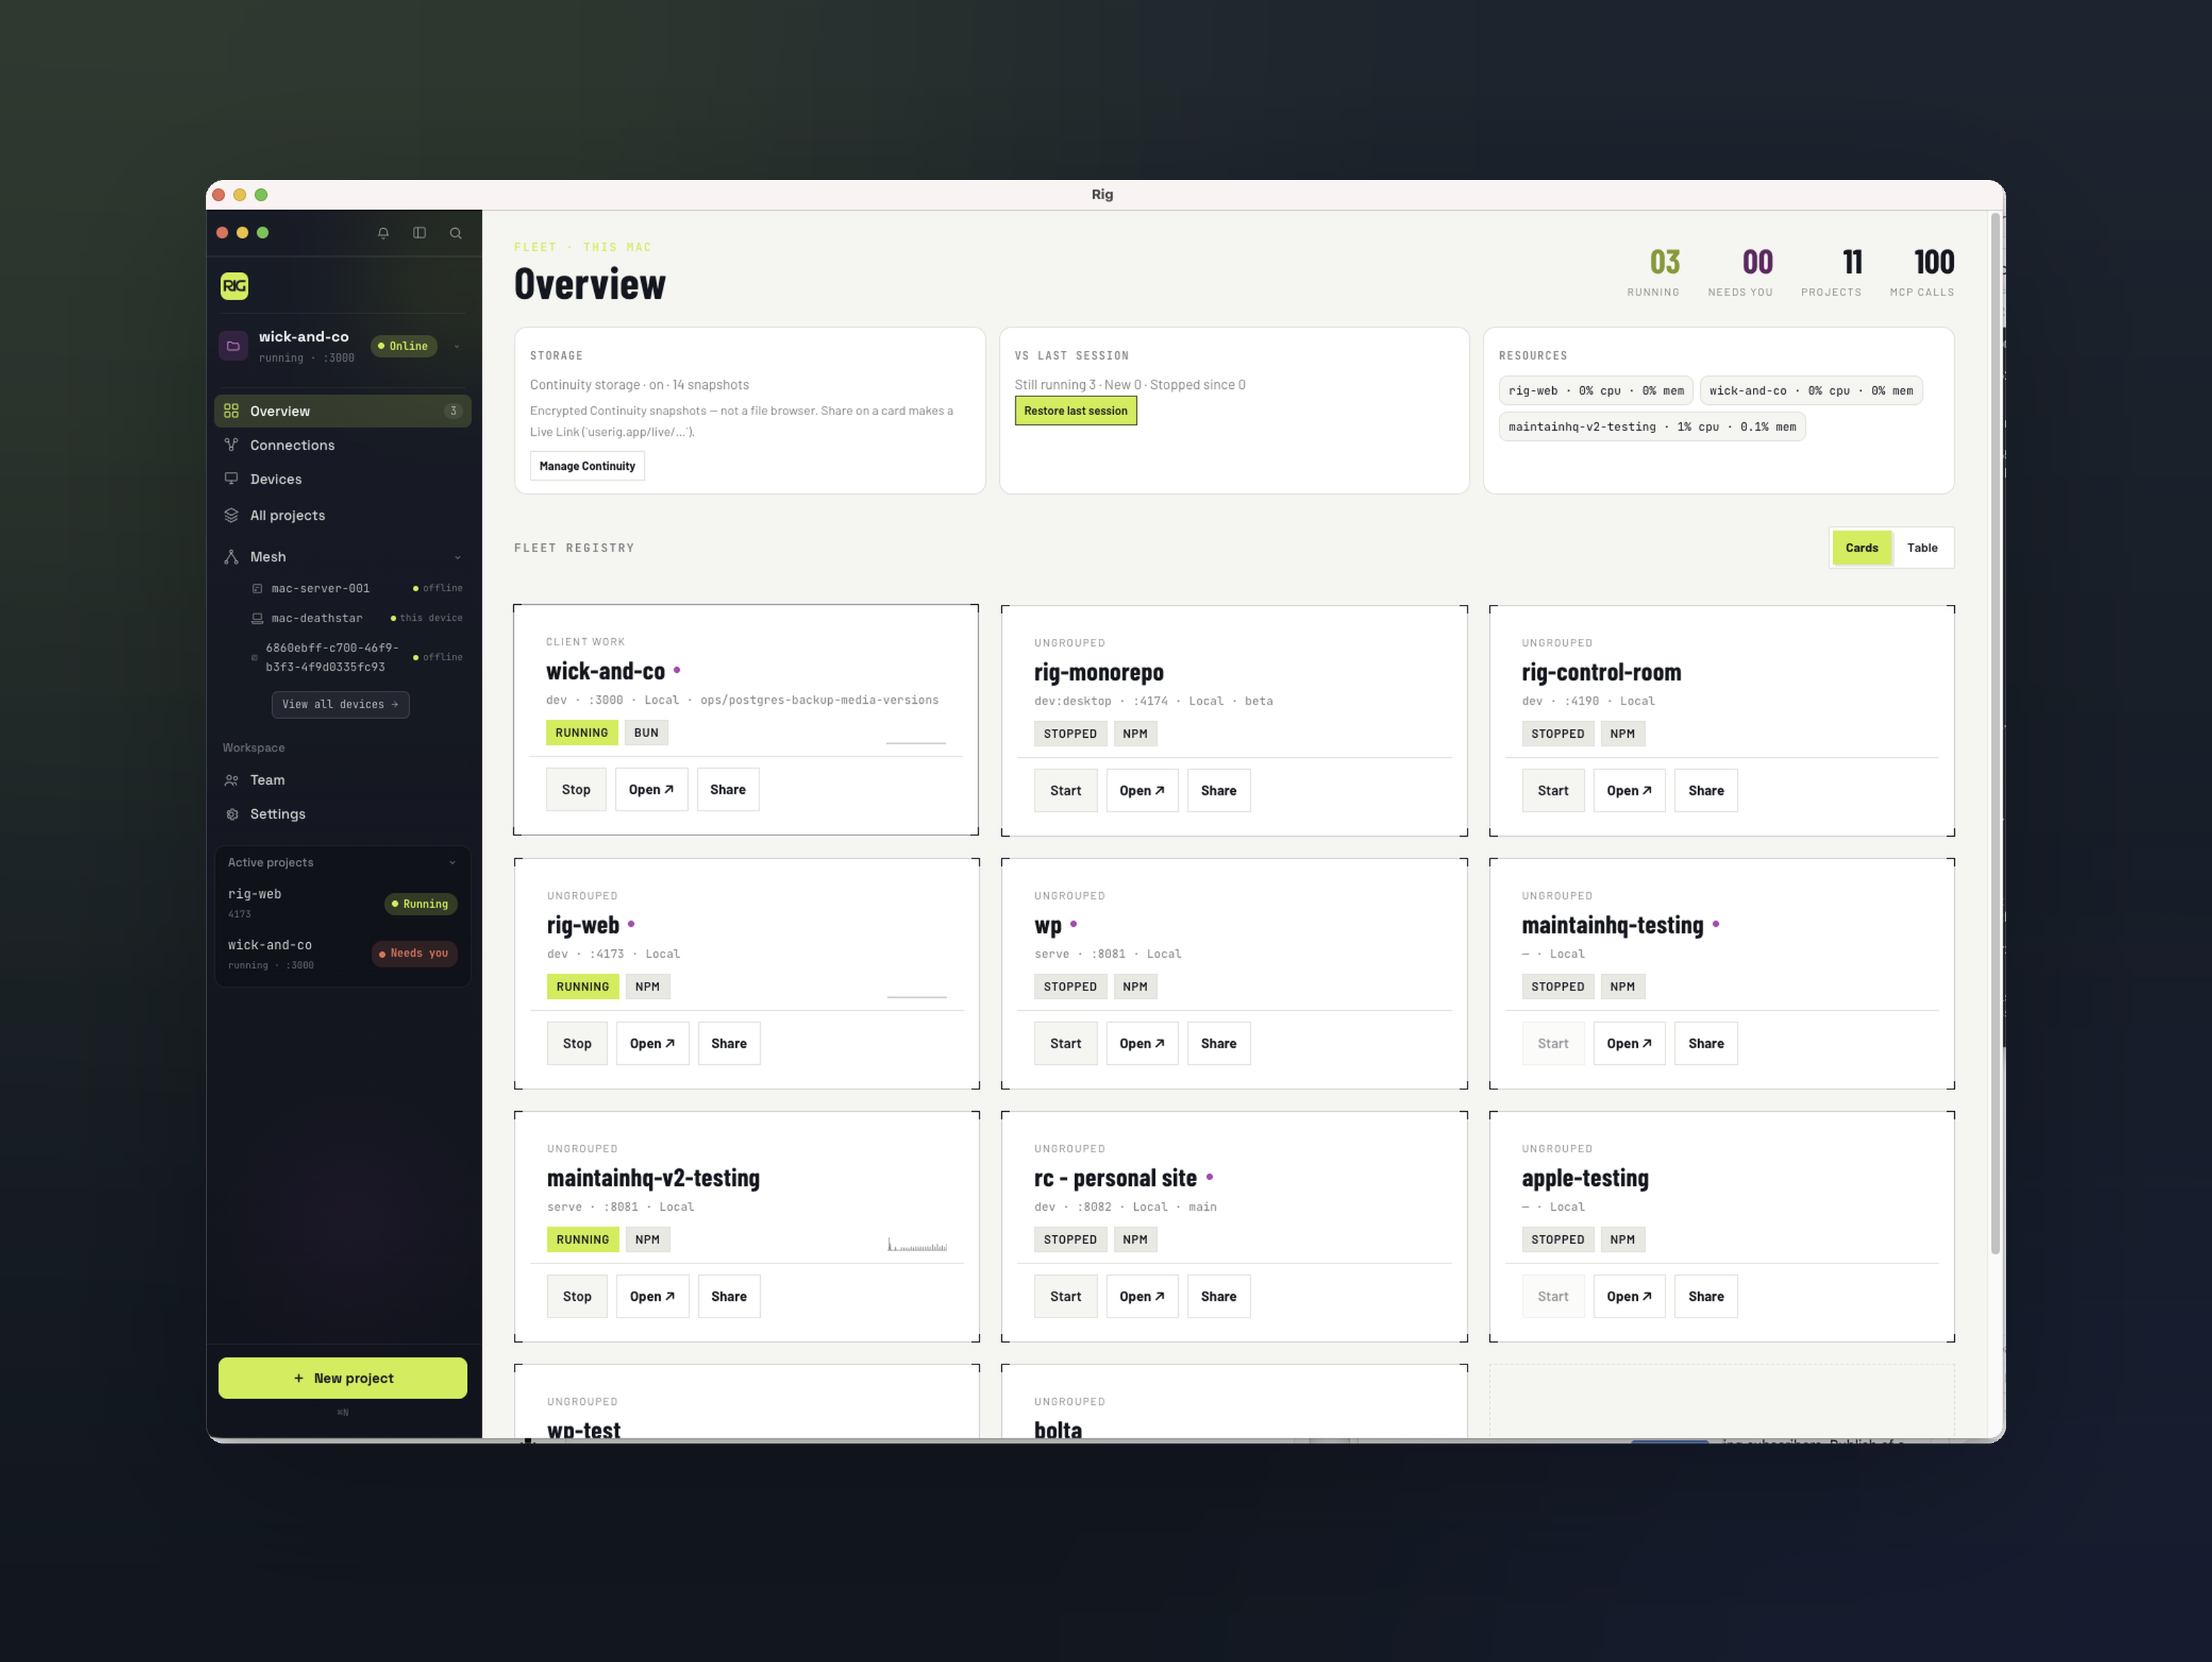Open the Settings gear icon
The height and width of the screenshot is (1662, 2212).
point(232,814)
